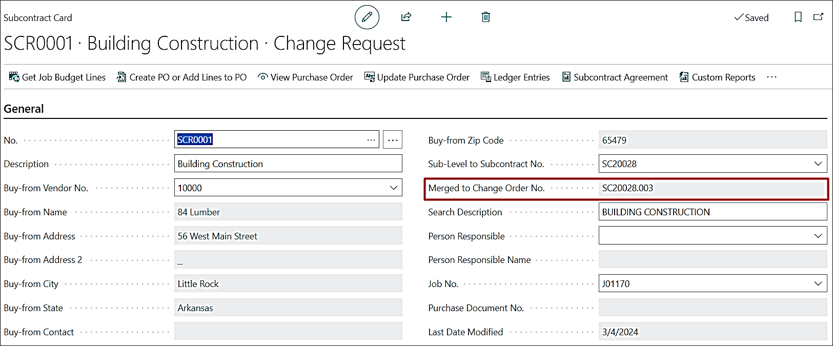Expand Sub-Level to Subcontract No. dropdown
This screenshot has width=833, height=346.
(x=818, y=164)
